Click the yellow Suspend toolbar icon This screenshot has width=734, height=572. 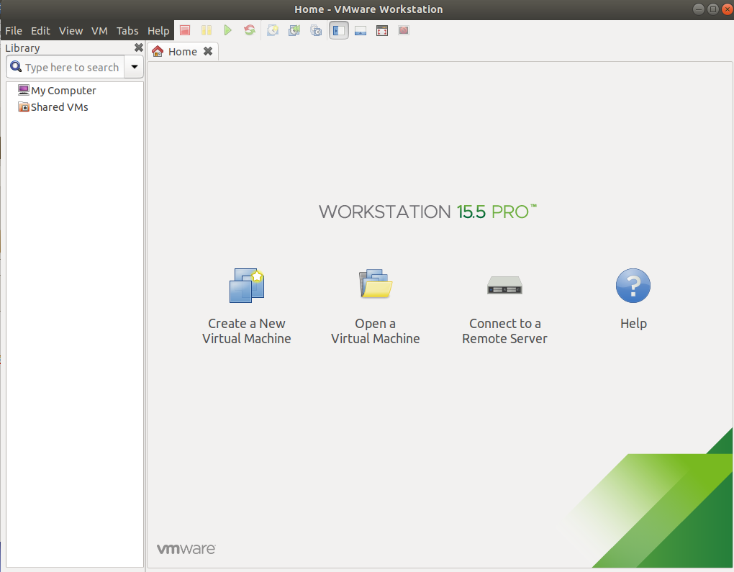[207, 30]
